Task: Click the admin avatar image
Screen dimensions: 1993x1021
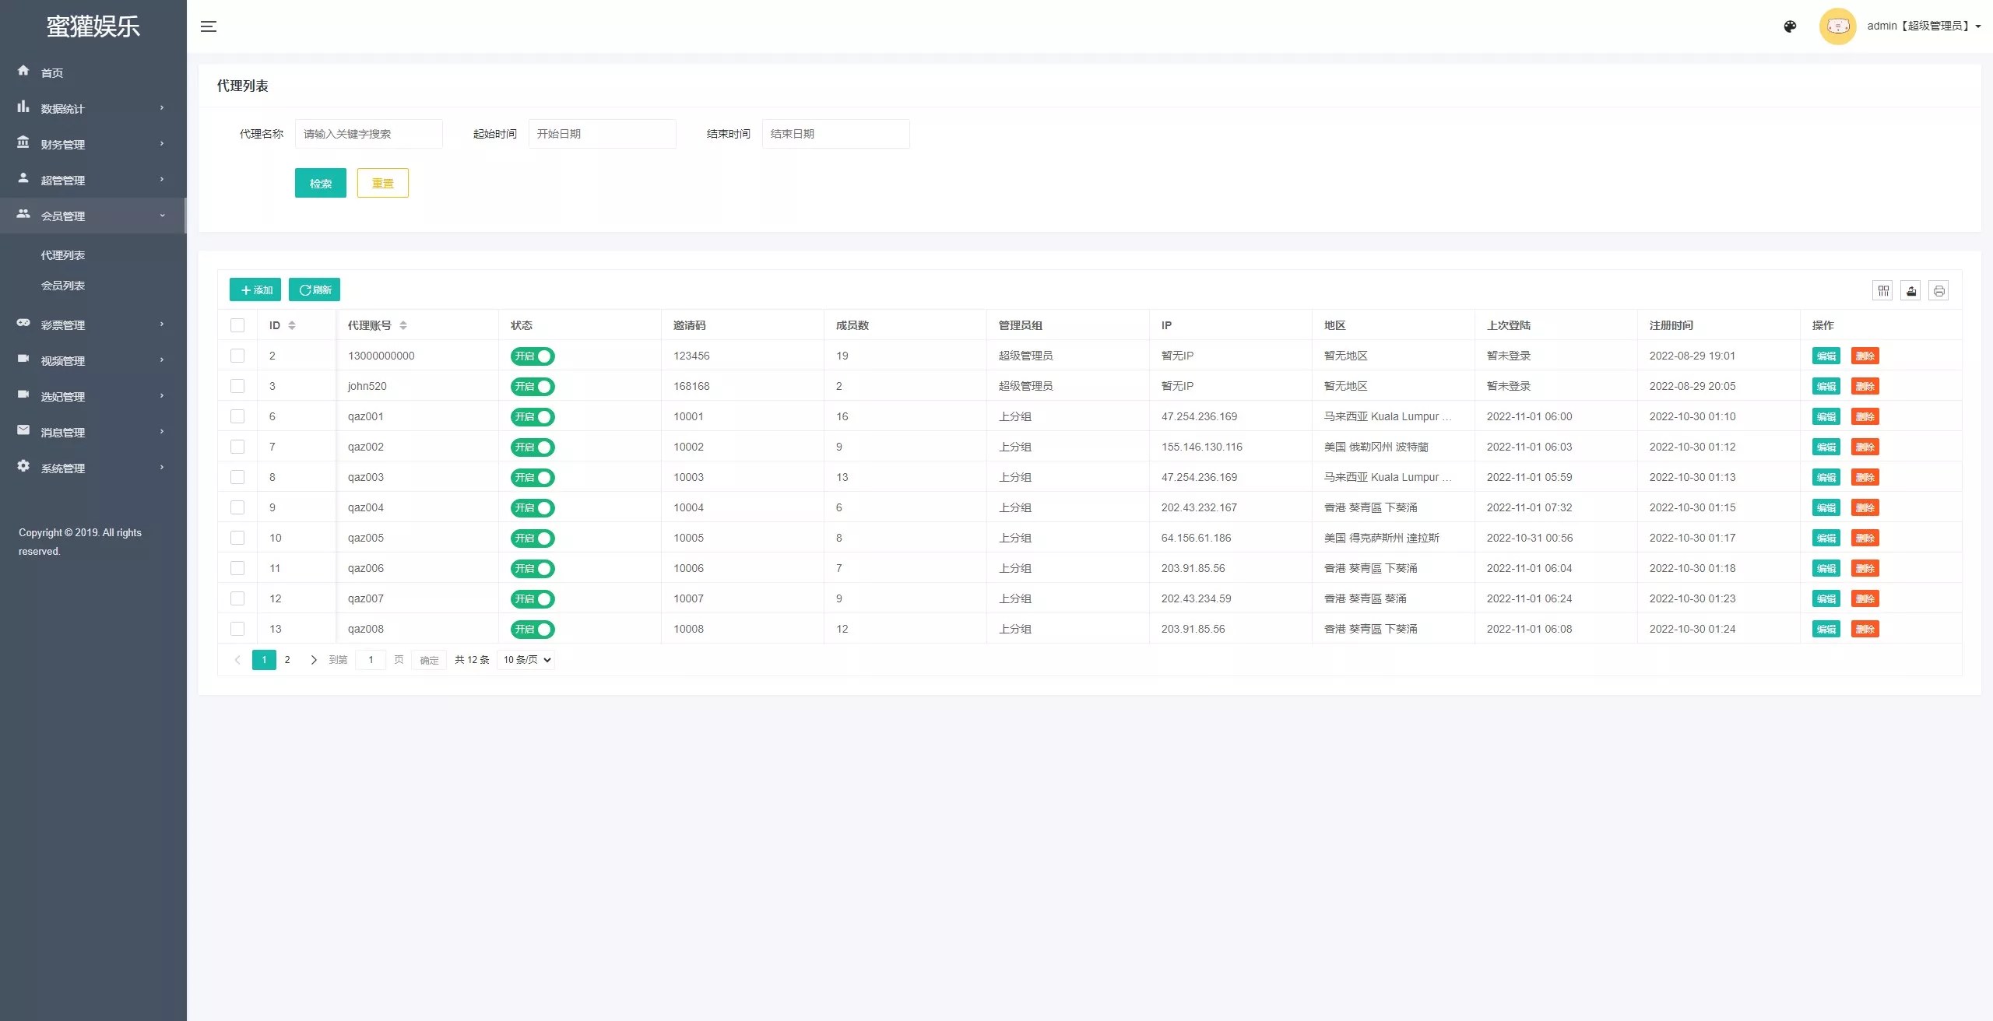Action: coord(1838,26)
